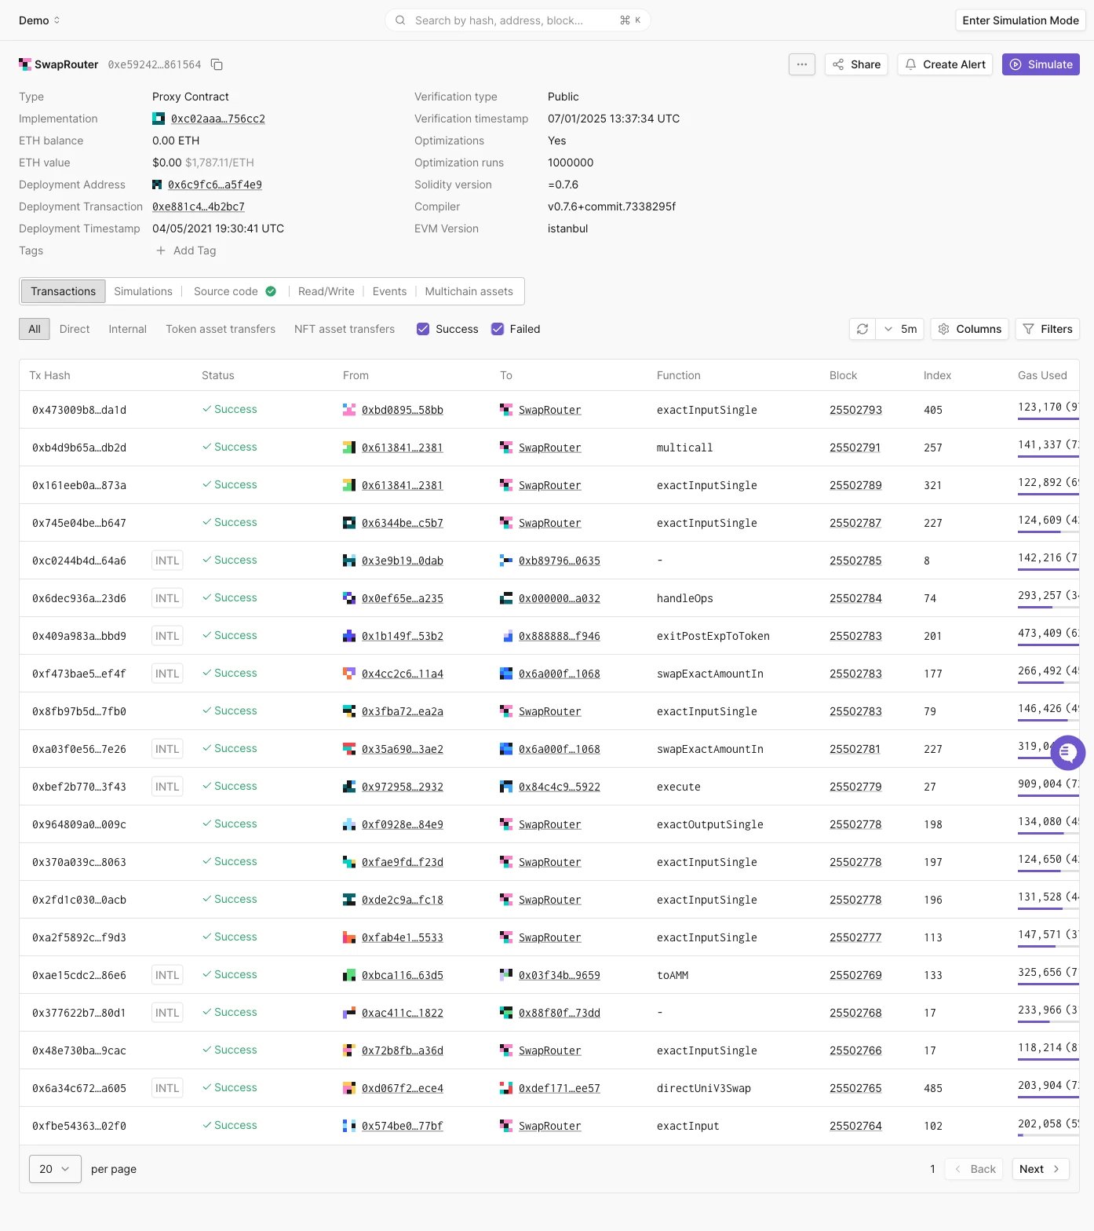Open the Source code tab
Image resolution: width=1094 pixels, height=1231 pixels.
(x=235, y=291)
